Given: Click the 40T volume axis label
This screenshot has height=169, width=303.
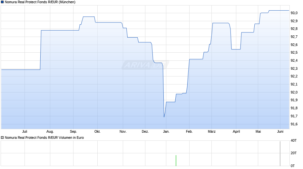Looking at the screenshot, I should (294, 141).
